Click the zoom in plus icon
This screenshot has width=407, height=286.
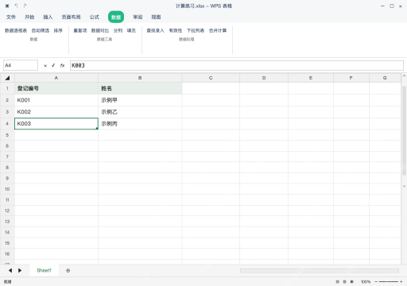click(401, 282)
